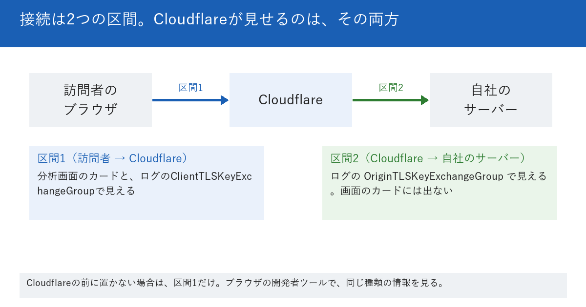This screenshot has width=586, height=307.
Task: Click text mentioning OriginTLSKeyExchangeGroup
Action: tap(439, 184)
